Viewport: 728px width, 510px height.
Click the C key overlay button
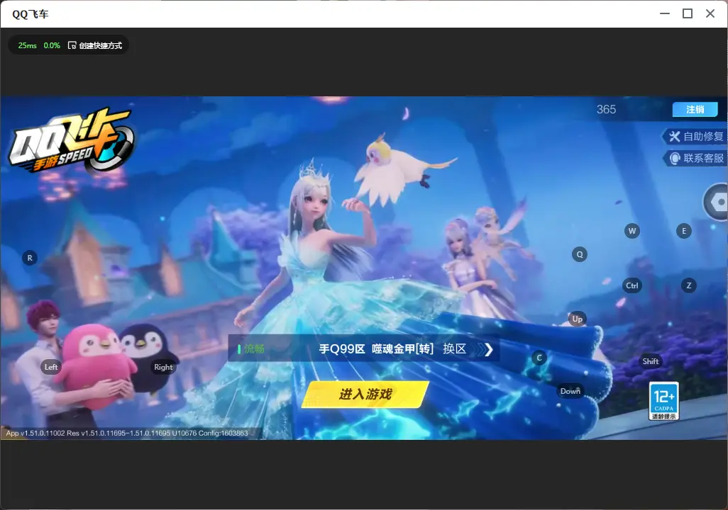click(539, 358)
